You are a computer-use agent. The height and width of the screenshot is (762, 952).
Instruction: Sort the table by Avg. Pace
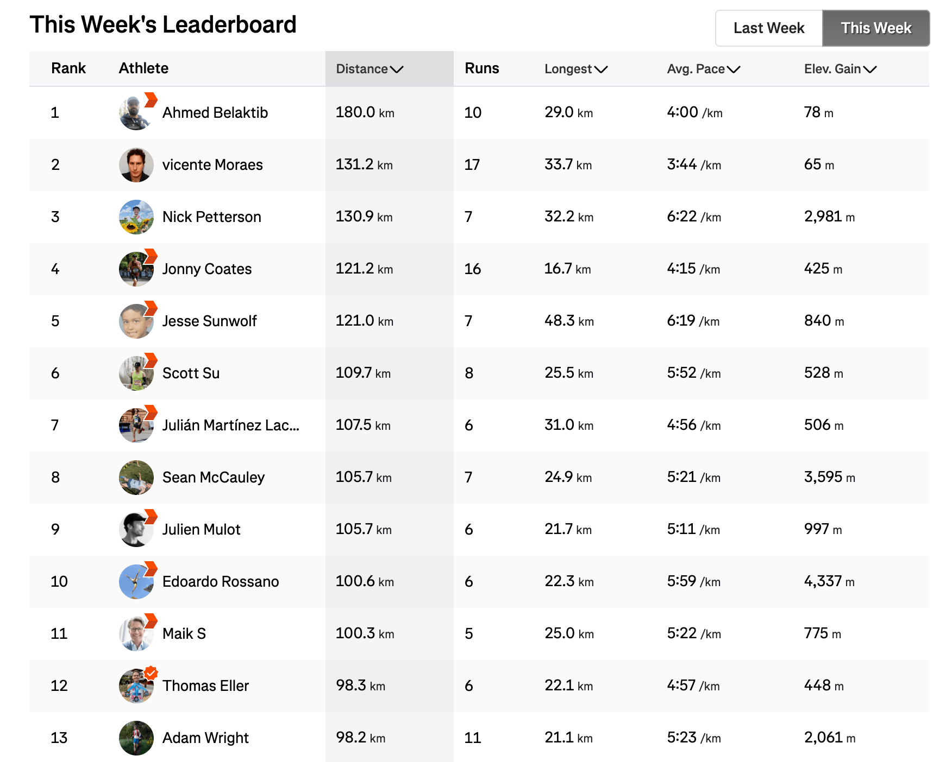click(x=704, y=69)
